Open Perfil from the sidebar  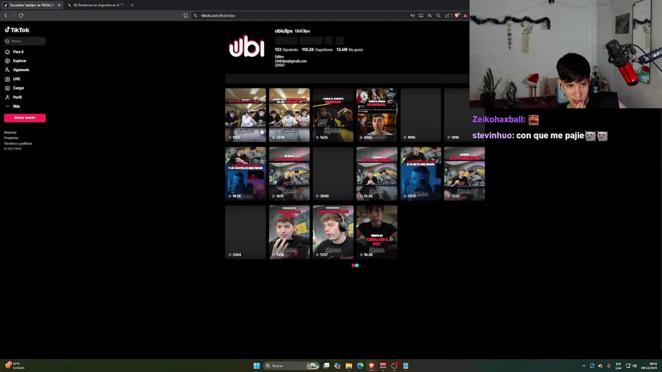tap(13, 97)
